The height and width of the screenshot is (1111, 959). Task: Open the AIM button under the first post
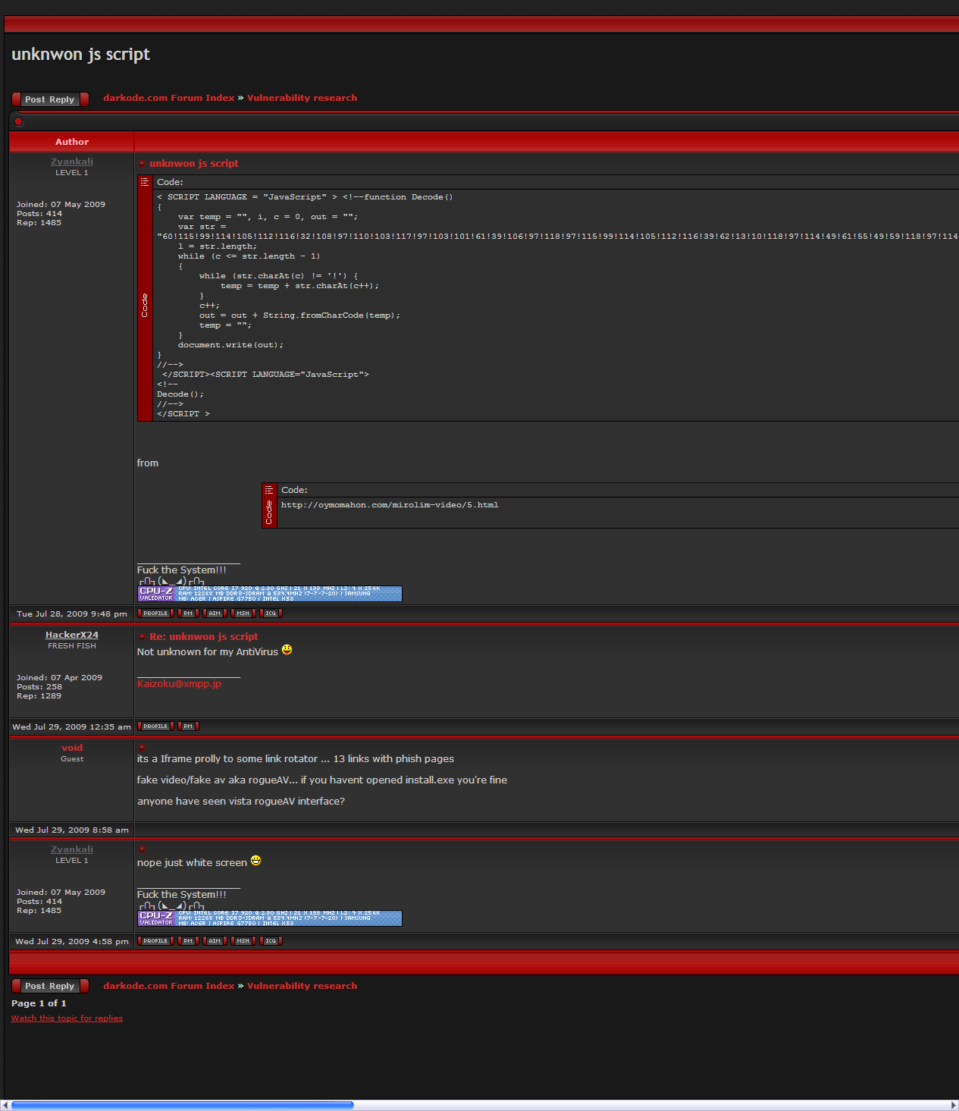click(215, 614)
